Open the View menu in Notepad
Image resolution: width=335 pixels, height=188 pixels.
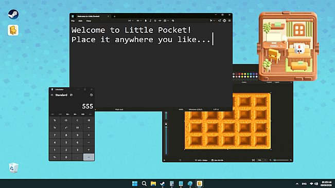(89, 21)
